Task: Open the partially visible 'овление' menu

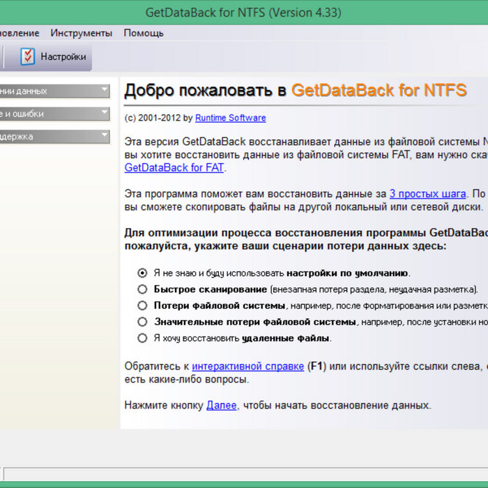Action: pos(20,33)
